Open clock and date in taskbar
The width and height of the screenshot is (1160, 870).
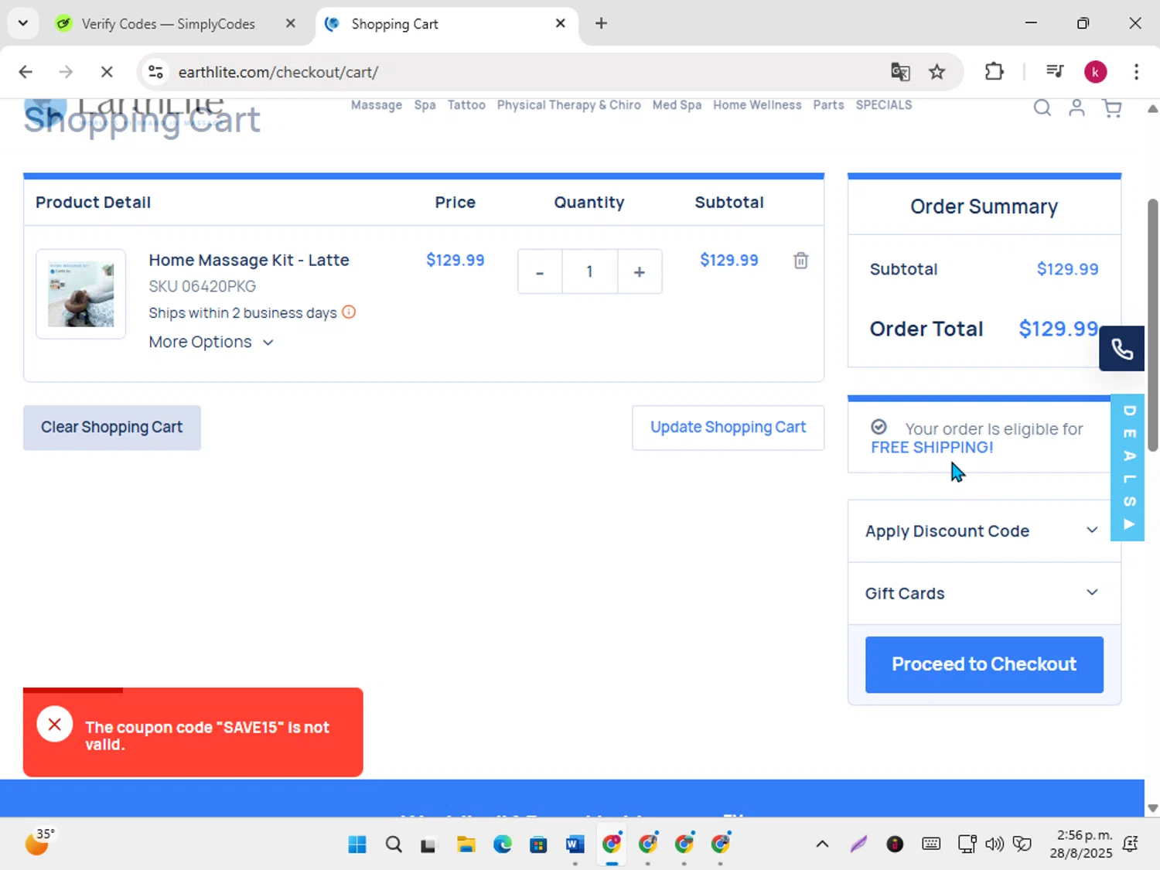click(1081, 844)
